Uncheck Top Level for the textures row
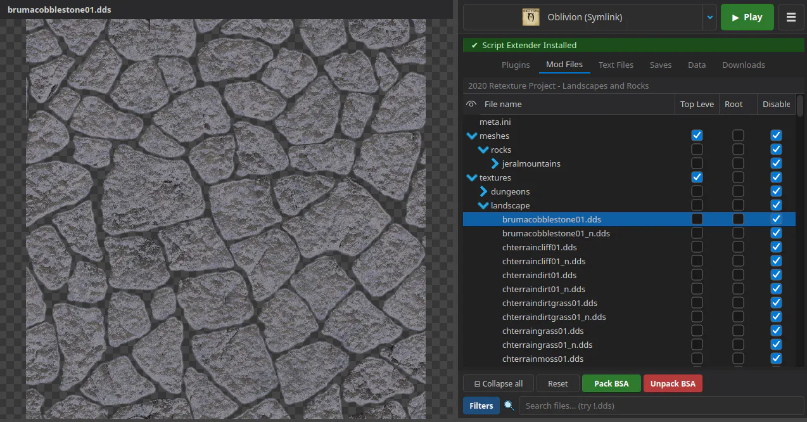Viewport: 807px width, 422px height. [x=697, y=177]
